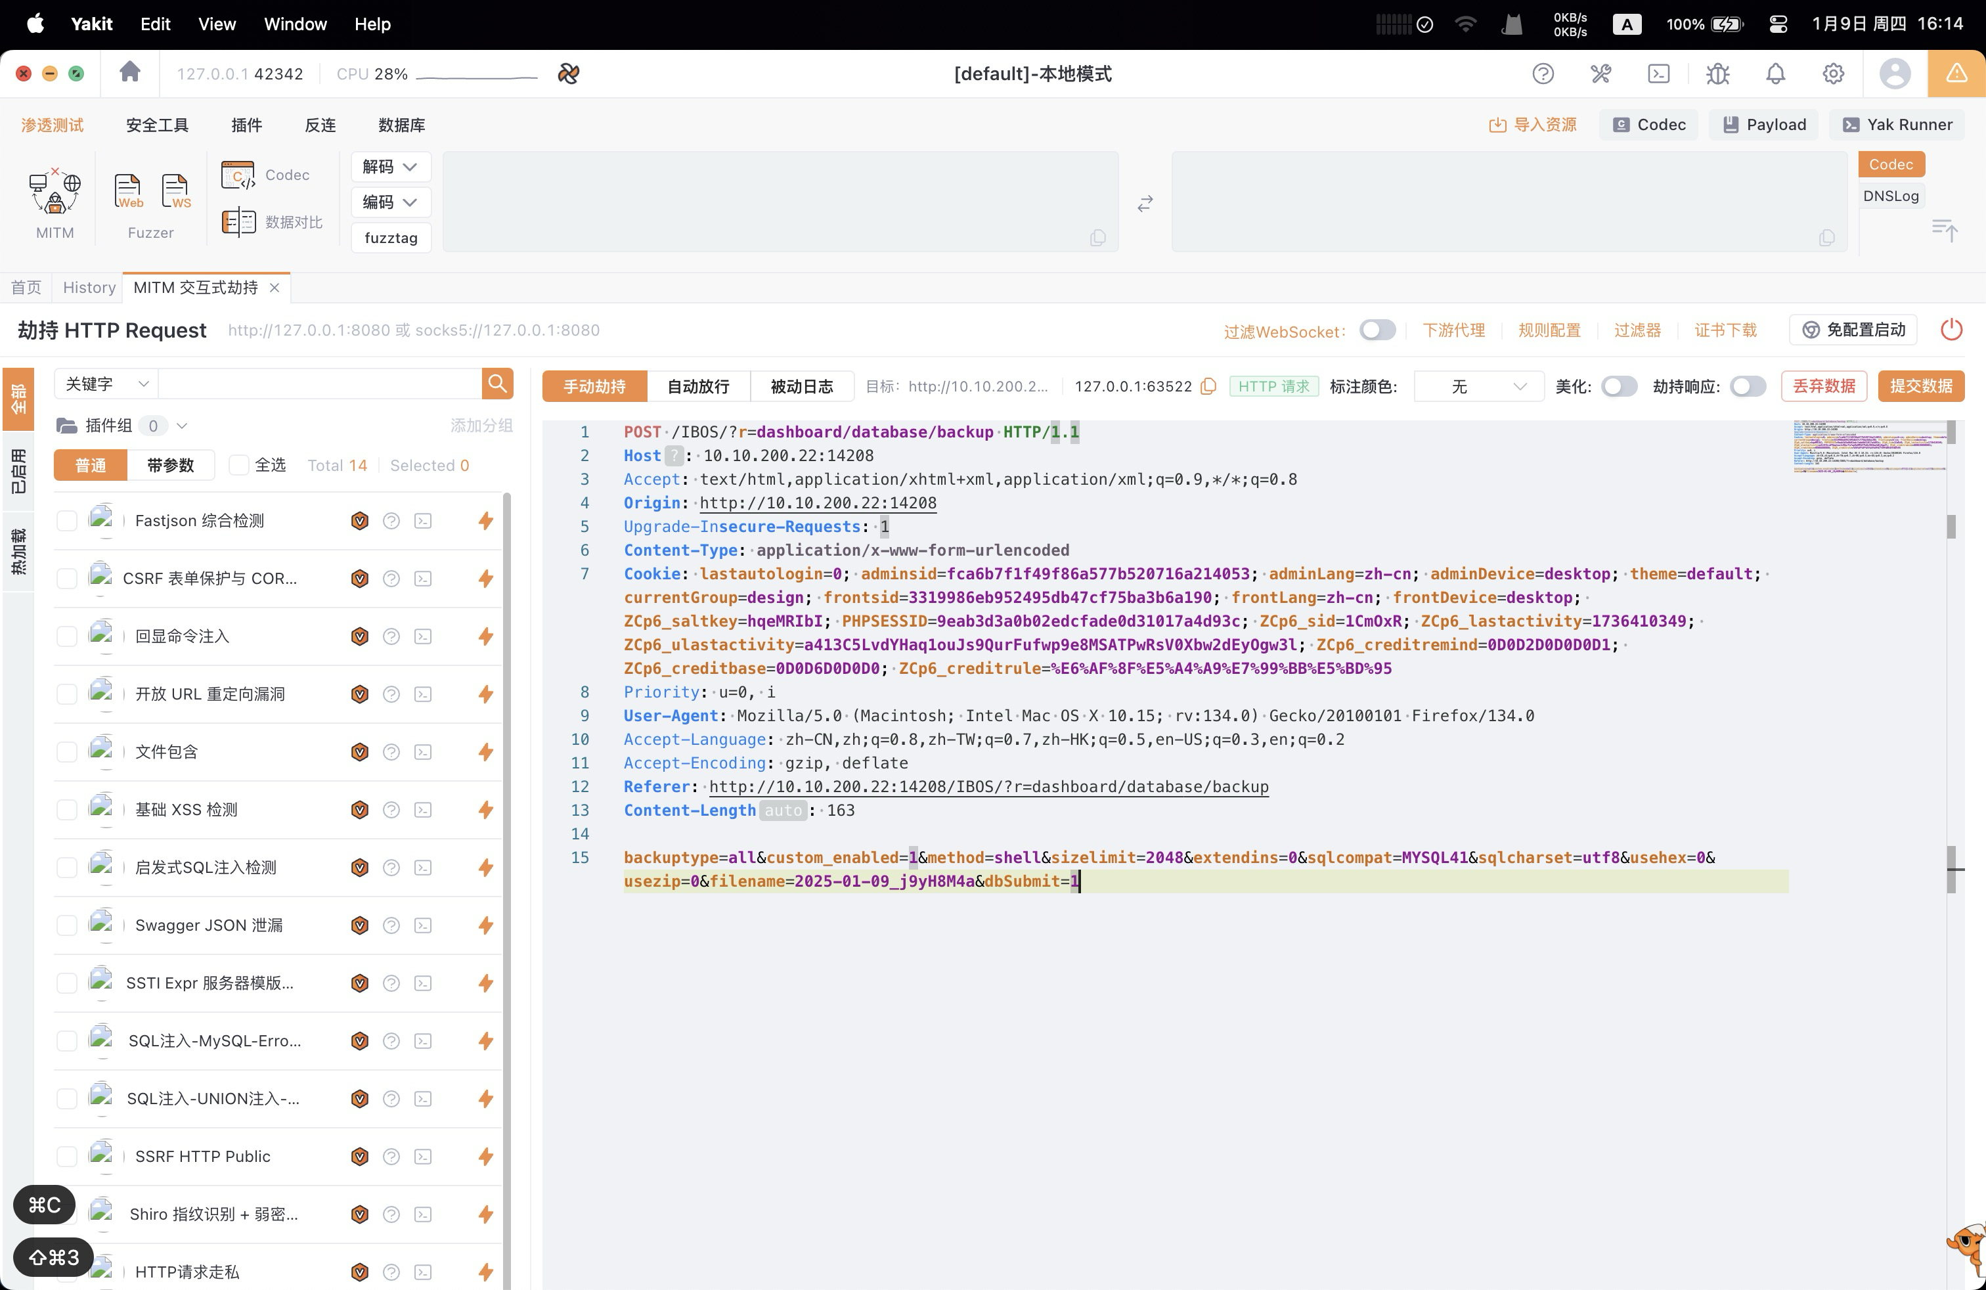
Task: Toggle the 过滤WebSocket switch
Action: pos(1378,330)
